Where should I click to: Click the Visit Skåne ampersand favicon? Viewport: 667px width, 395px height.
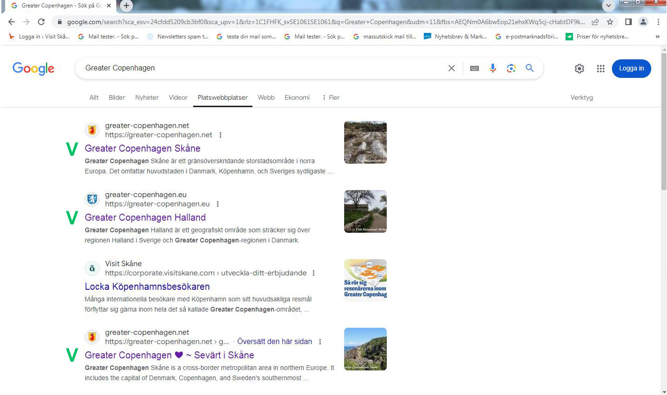[92, 268]
